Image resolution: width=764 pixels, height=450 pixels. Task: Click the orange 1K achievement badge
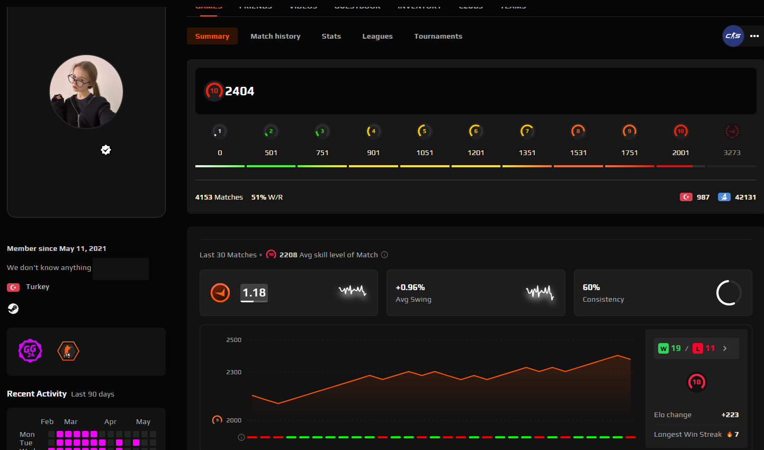coord(68,351)
